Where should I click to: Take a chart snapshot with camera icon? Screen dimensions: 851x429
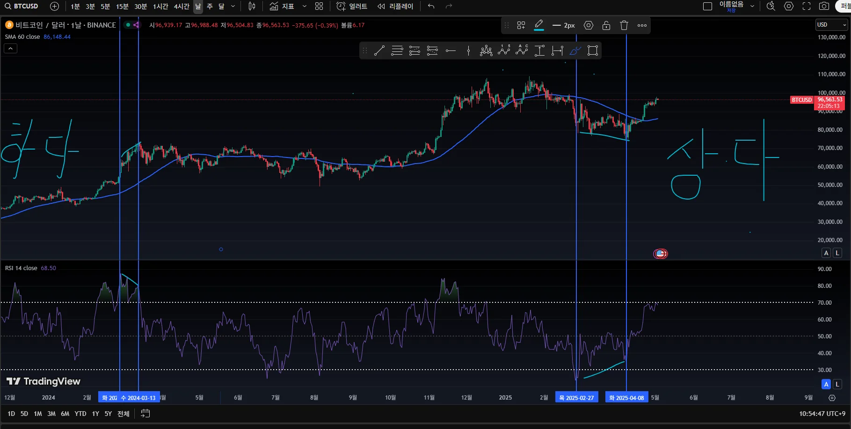[x=824, y=6]
